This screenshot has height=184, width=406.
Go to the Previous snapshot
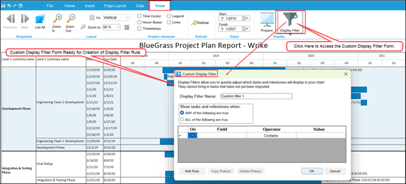click(10, 22)
